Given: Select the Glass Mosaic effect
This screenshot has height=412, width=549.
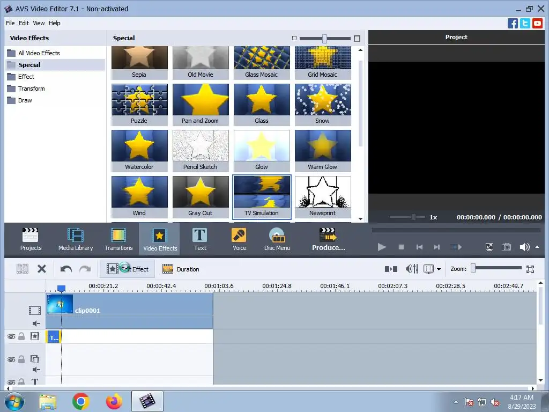Looking at the screenshot, I should (262, 63).
